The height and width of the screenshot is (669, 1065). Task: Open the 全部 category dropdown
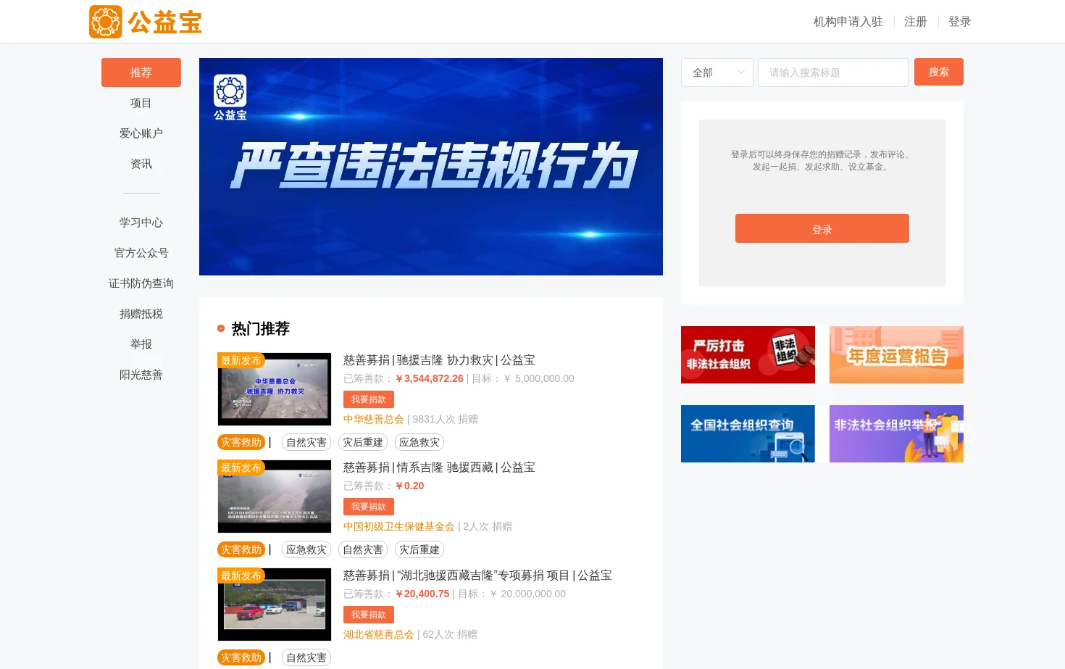pos(717,72)
